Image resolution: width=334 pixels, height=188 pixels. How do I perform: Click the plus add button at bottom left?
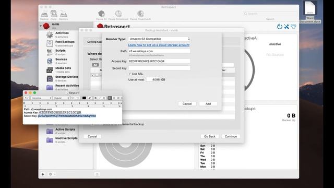tap(43, 174)
